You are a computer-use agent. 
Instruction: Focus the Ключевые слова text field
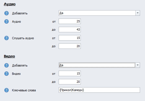(99, 90)
